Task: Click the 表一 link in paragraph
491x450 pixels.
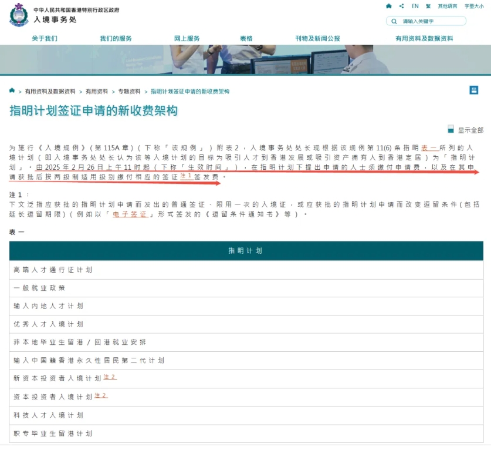Action: [x=429, y=147]
